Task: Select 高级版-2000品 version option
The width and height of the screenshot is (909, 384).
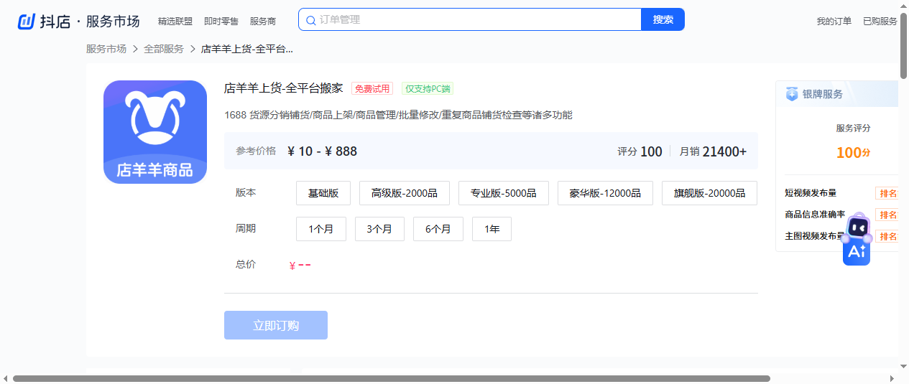Action: 404,193
